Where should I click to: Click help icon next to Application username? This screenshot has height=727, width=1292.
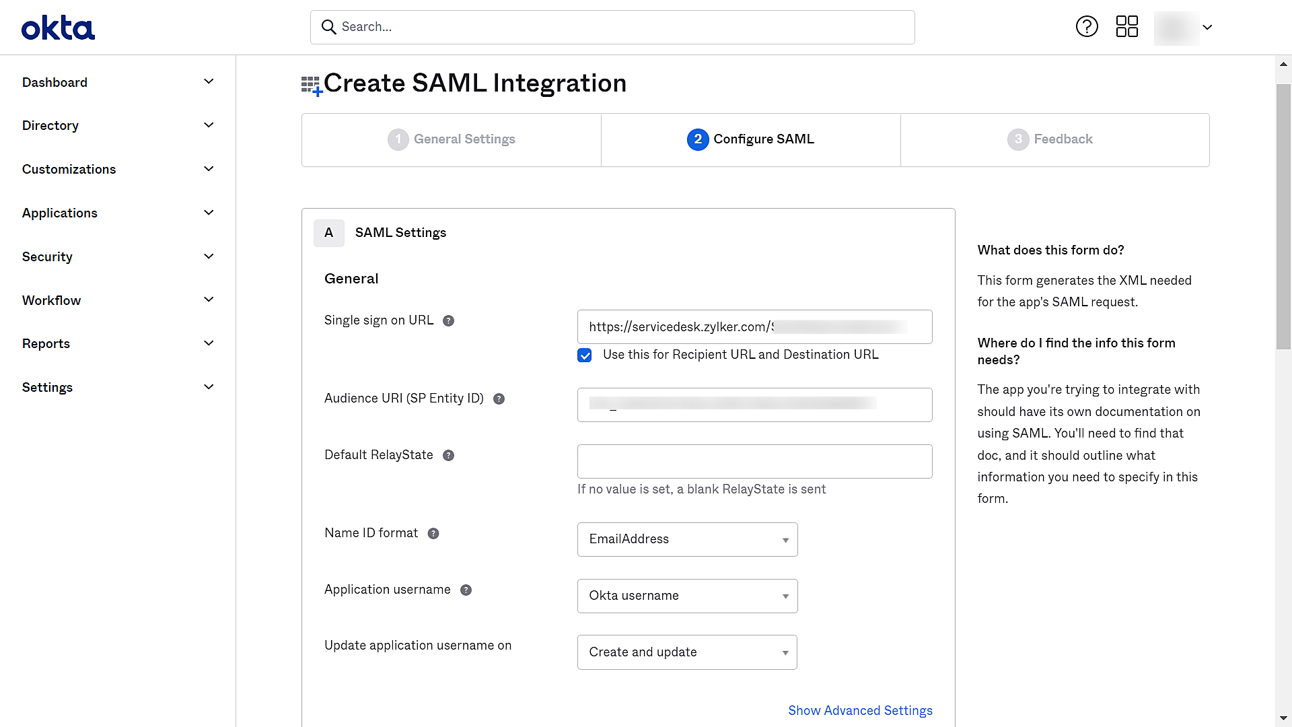pyautogui.click(x=466, y=590)
